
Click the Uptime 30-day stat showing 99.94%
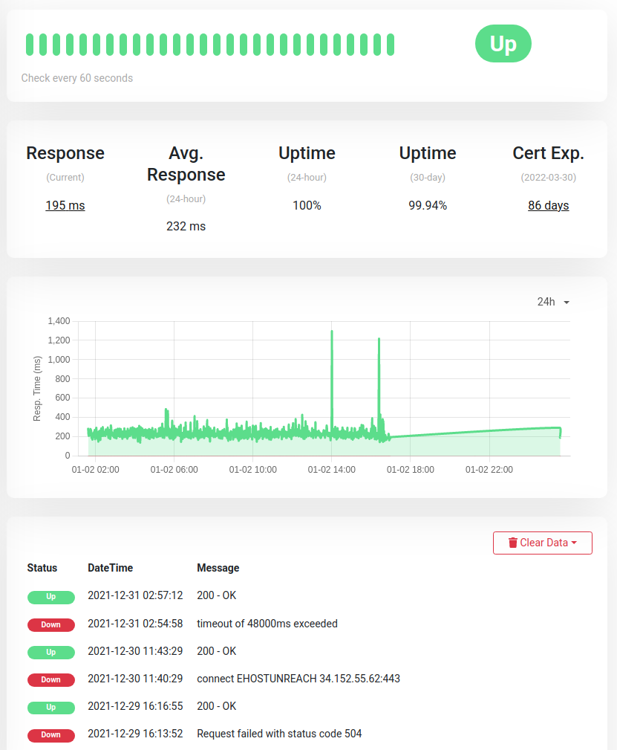coord(428,205)
